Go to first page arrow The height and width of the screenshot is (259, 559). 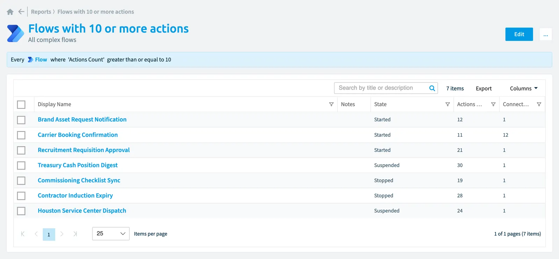click(x=23, y=234)
